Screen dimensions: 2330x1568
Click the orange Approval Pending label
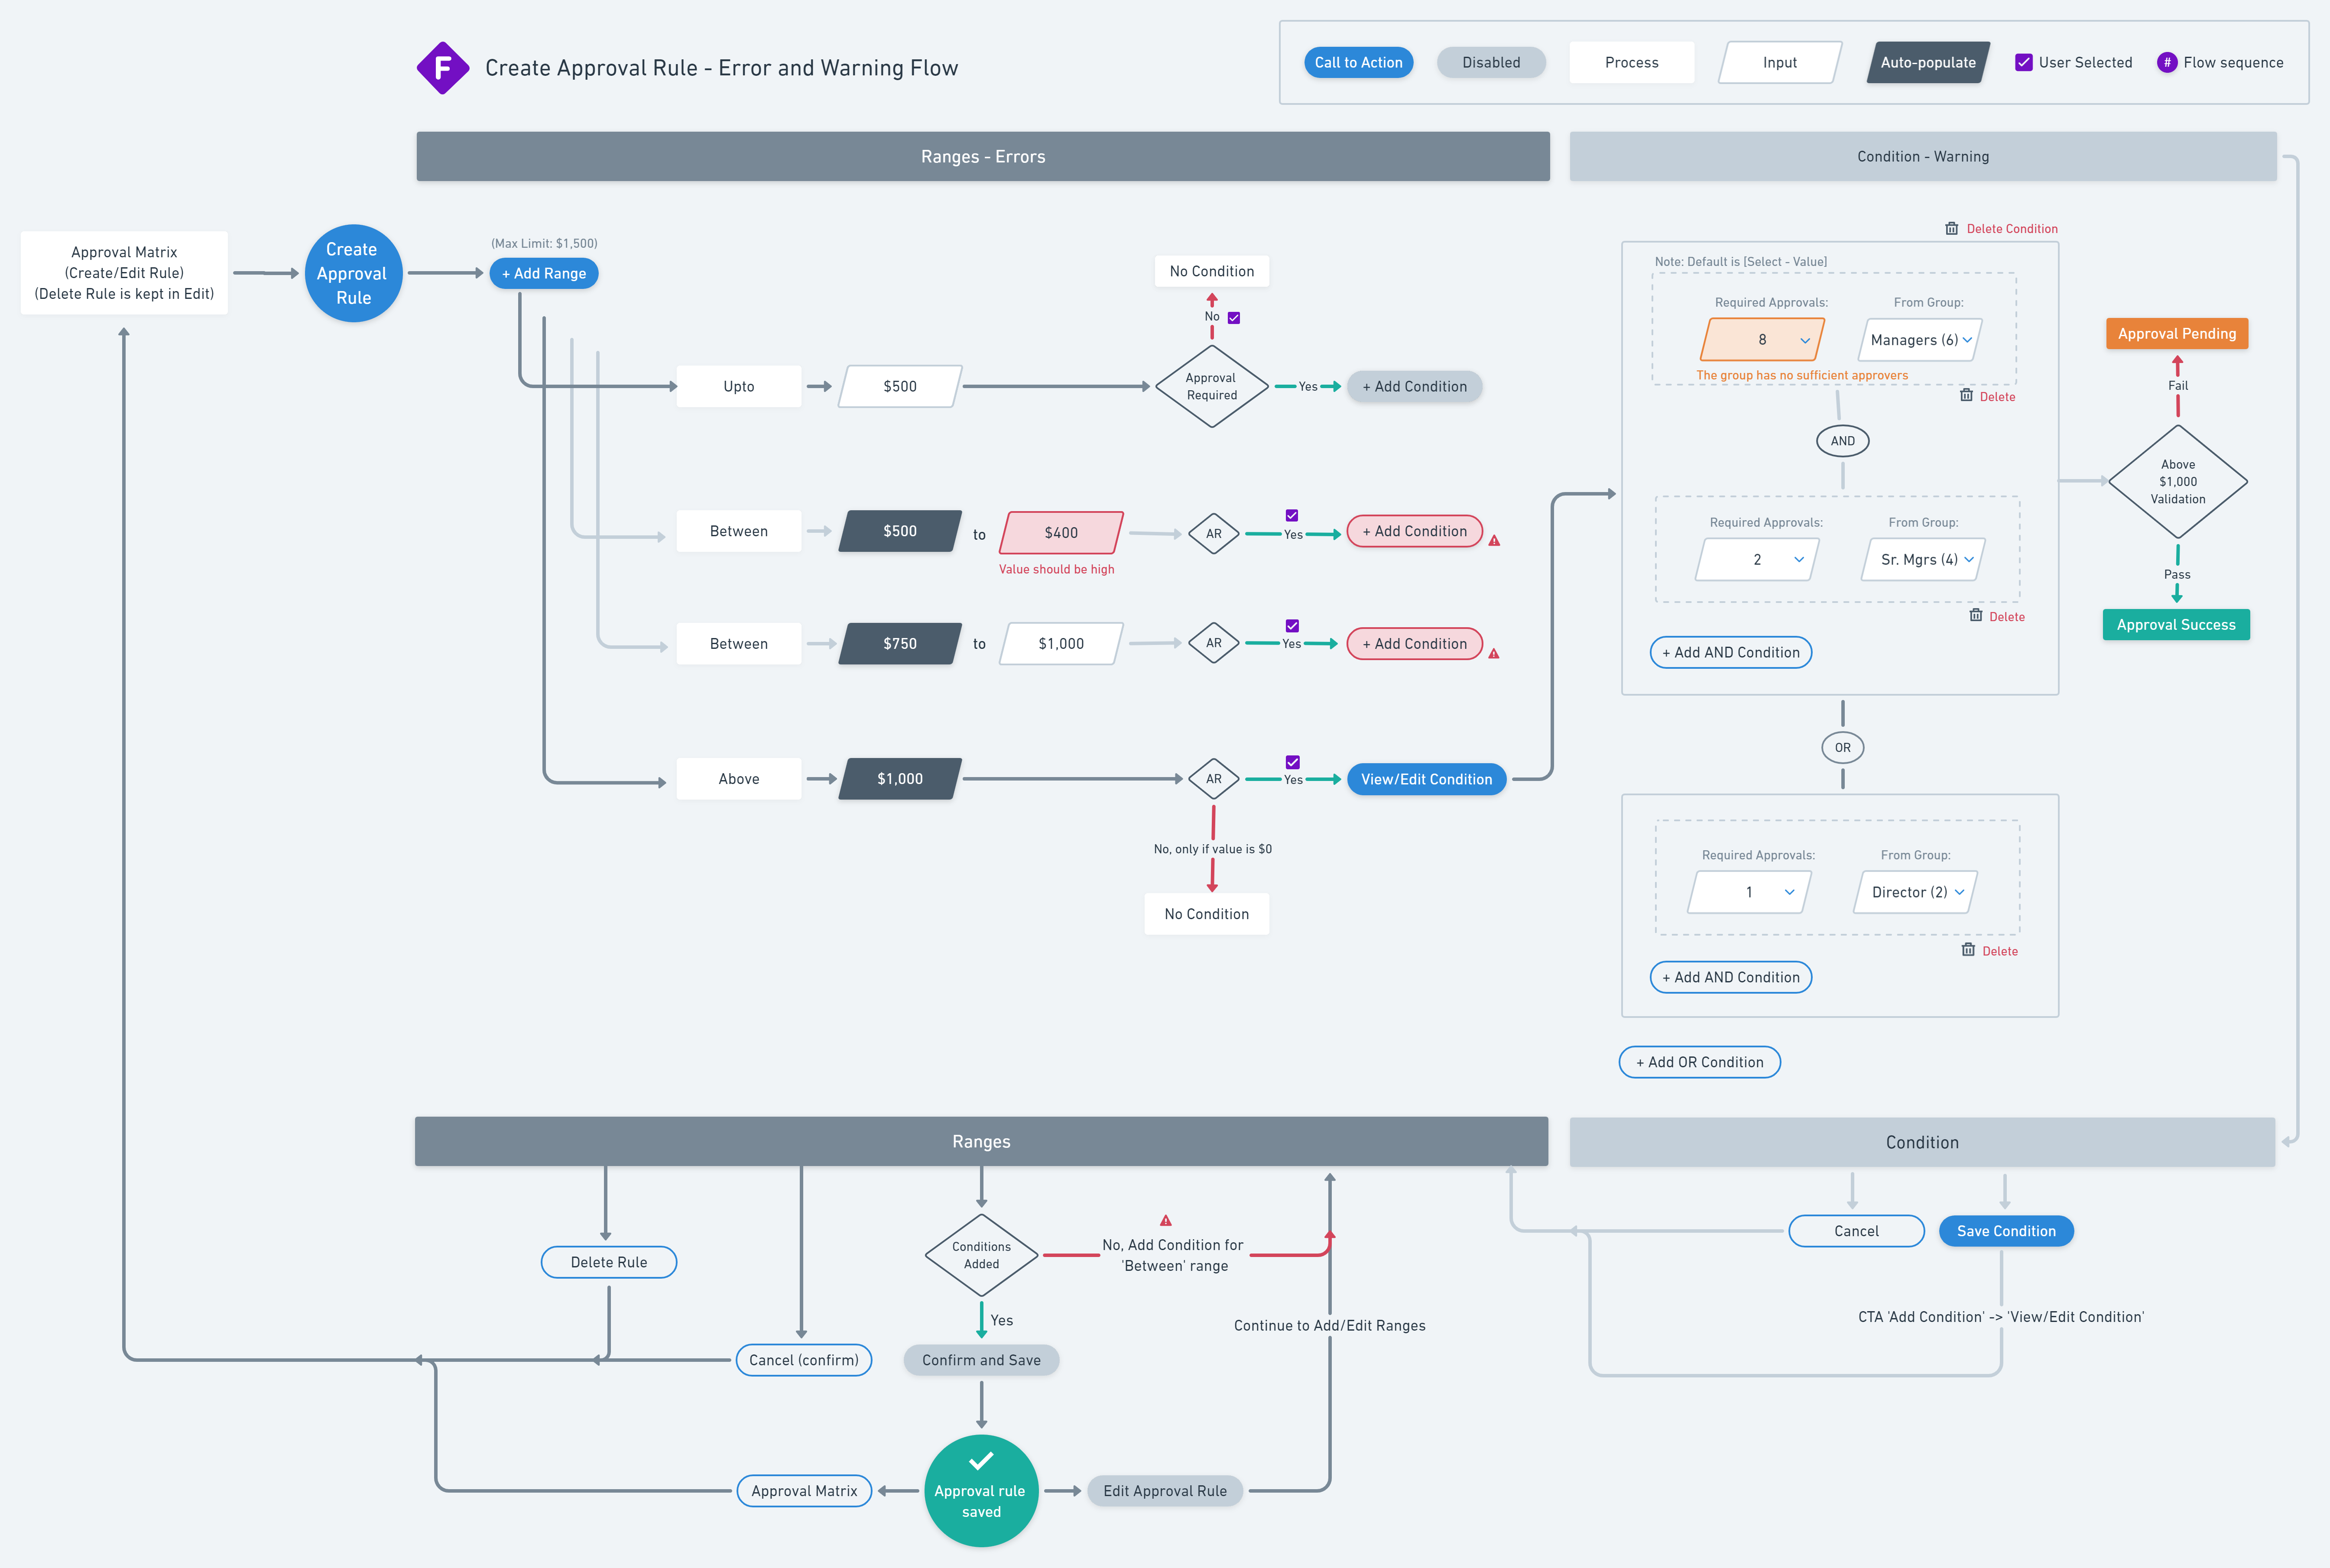[x=2177, y=334]
